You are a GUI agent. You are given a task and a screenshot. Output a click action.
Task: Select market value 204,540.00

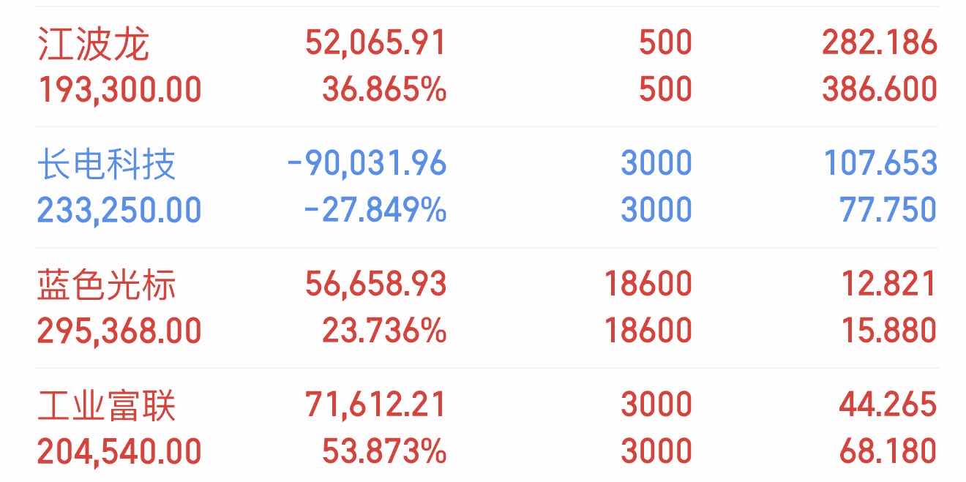click(x=119, y=451)
